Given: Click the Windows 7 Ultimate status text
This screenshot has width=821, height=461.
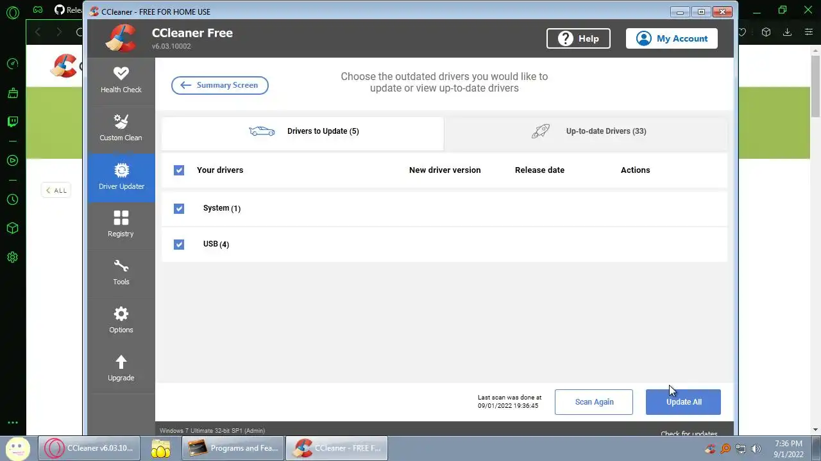Looking at the screenshot, I should pos(212,431).
